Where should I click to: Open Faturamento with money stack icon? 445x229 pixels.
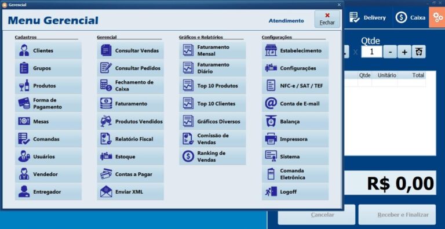[130, 103]
